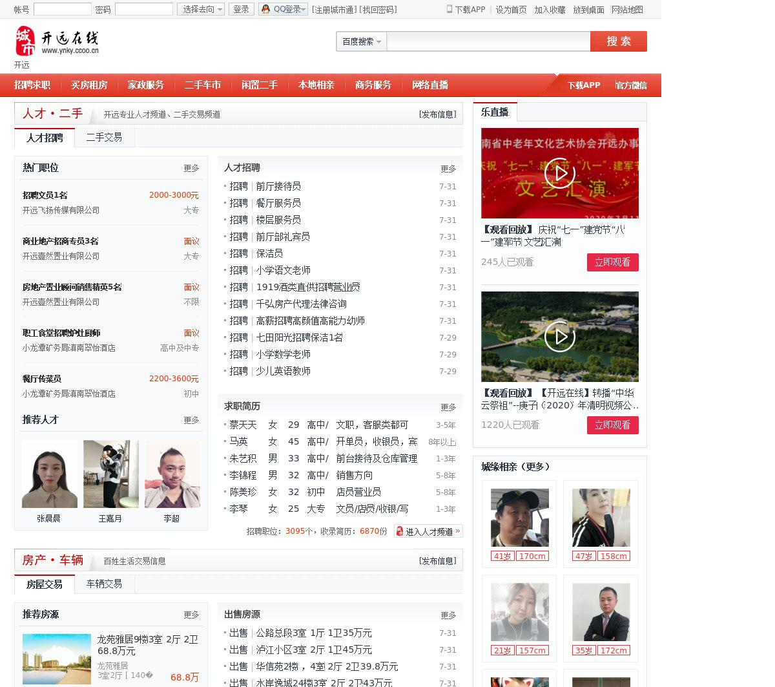Open 家政服务 in the navigation bar
Viewport: 775px width, 687px height.
(x=146, y=85)
